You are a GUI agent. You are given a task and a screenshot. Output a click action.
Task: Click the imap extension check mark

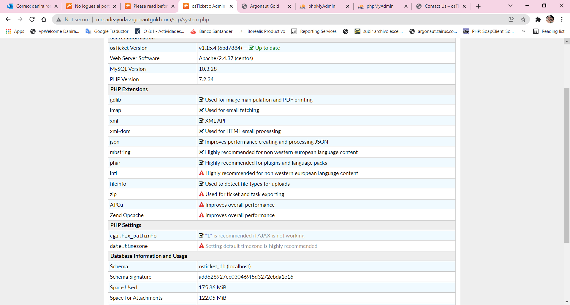click(x=201, y=110)
